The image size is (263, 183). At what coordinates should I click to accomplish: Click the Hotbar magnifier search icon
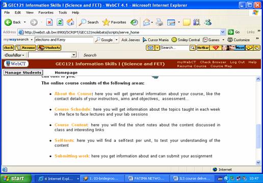click(193, 48)
